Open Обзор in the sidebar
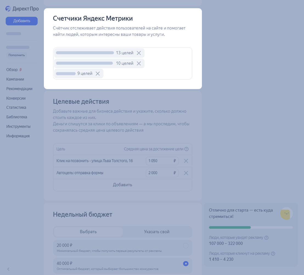The height and width of the screenshot is (275, 304). coord(12,70)
